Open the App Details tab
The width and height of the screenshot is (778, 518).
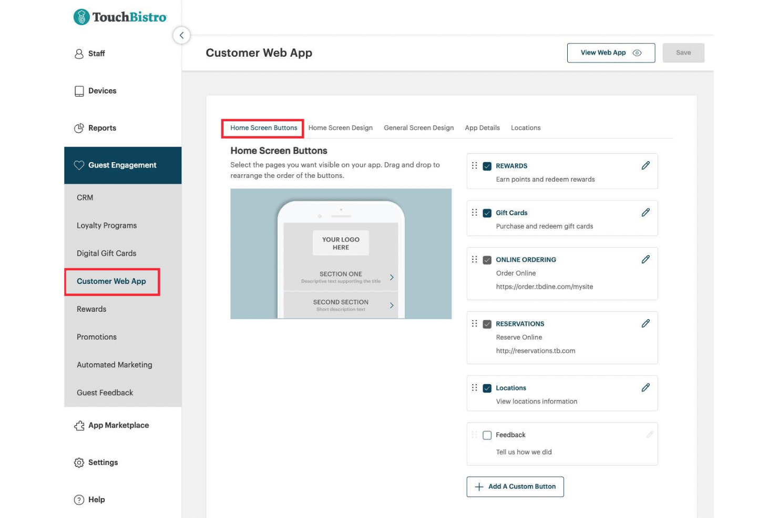(482, 128)
